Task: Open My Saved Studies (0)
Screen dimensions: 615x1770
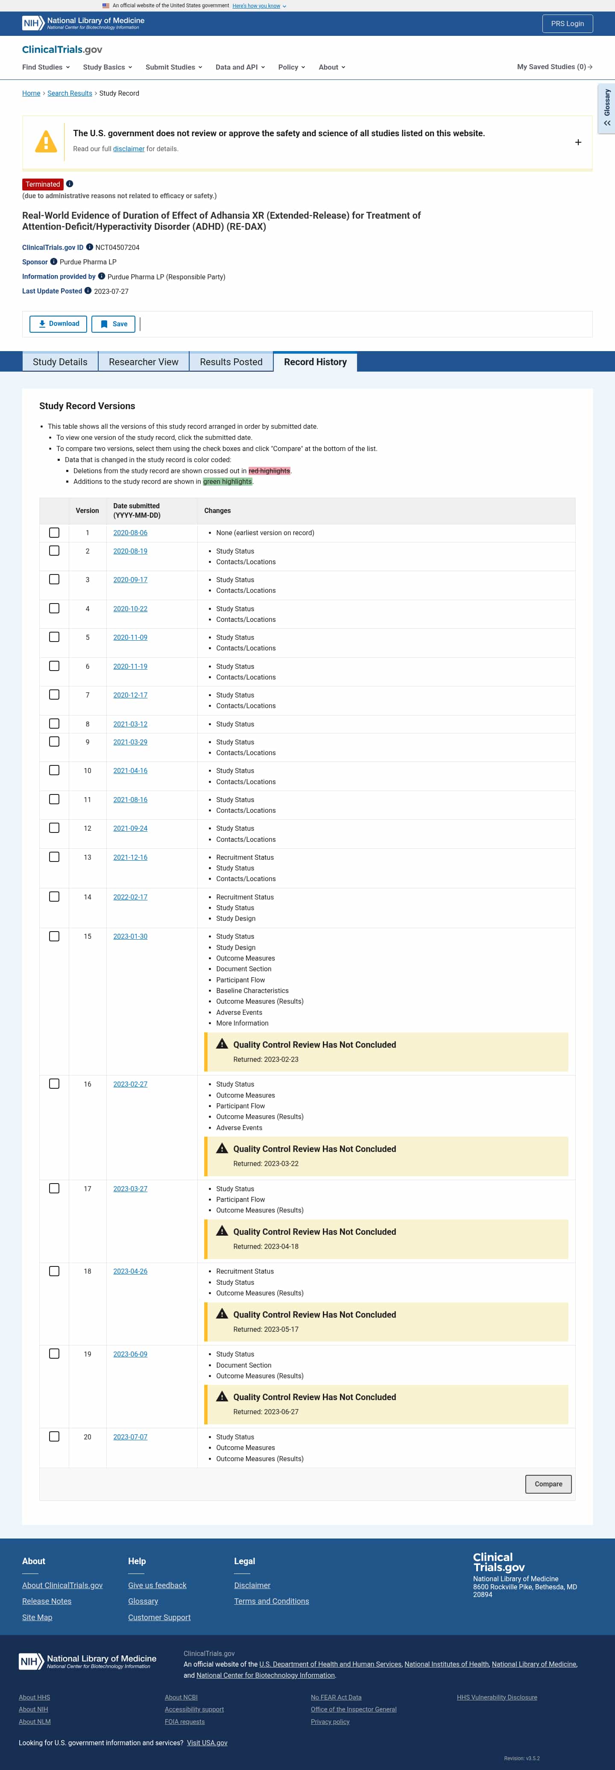Action: click(554, 67)
